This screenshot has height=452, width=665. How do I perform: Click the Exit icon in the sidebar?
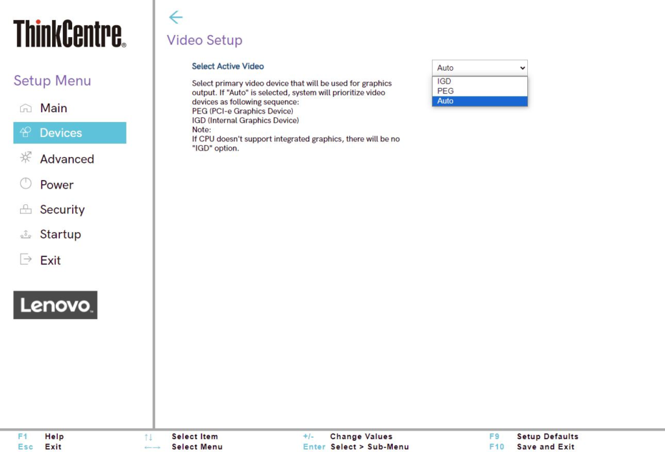point(26,260)
